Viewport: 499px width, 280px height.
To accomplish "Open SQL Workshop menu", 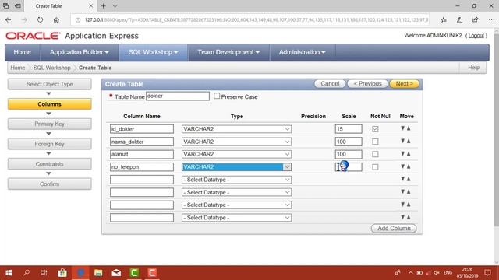I will click(x=154, y=52).
